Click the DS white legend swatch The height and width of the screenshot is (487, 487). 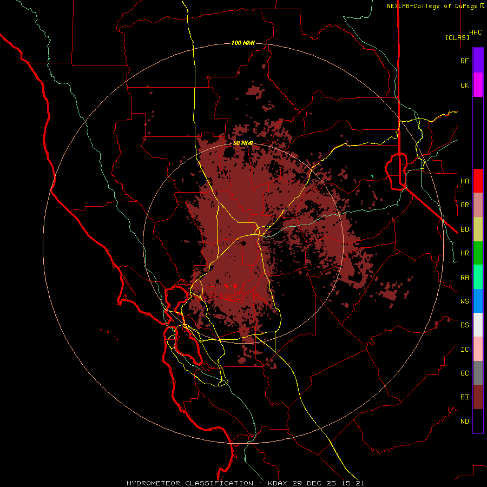pyautogui.click(x=478, y=325)
